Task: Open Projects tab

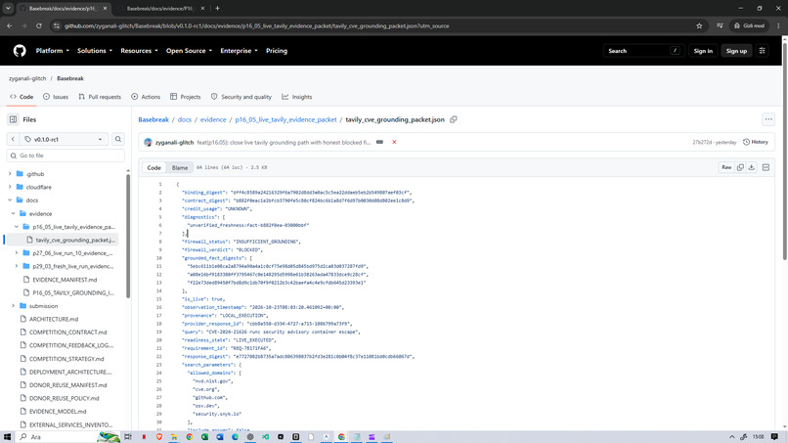Action: [186, 97]
